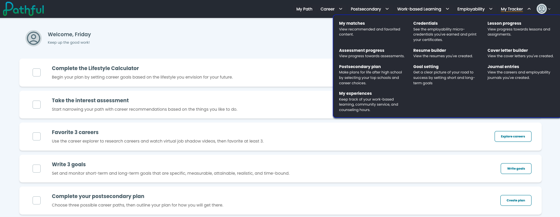Click the Begin your plan by setting career goals text
The image size is (560, 217).
click(x=142, y=77)
